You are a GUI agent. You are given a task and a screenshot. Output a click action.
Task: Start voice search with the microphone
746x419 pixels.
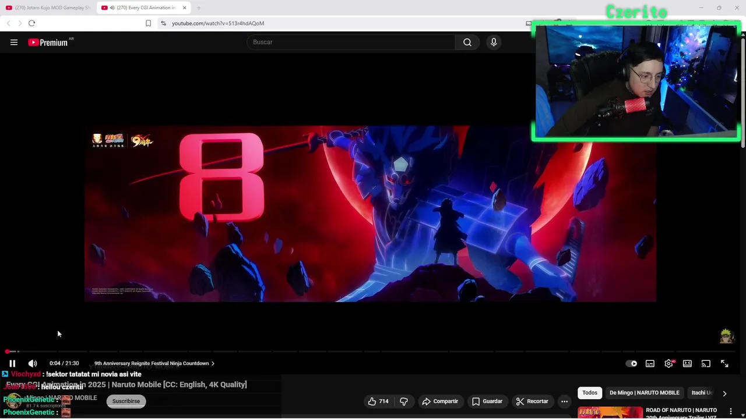point(494,42)
